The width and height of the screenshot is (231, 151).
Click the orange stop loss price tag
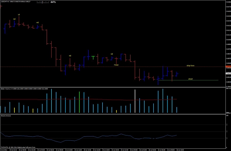tap(228, 67)
